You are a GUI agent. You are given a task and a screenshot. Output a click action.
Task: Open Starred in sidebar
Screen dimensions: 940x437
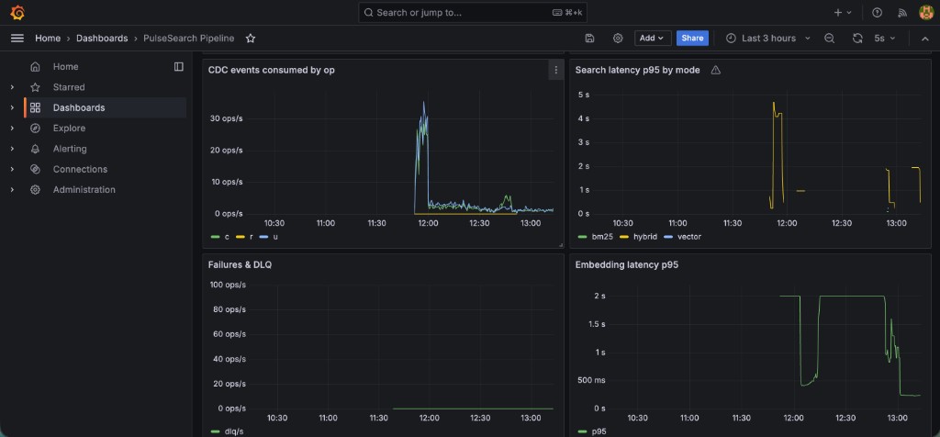click(x=69, y=87)
